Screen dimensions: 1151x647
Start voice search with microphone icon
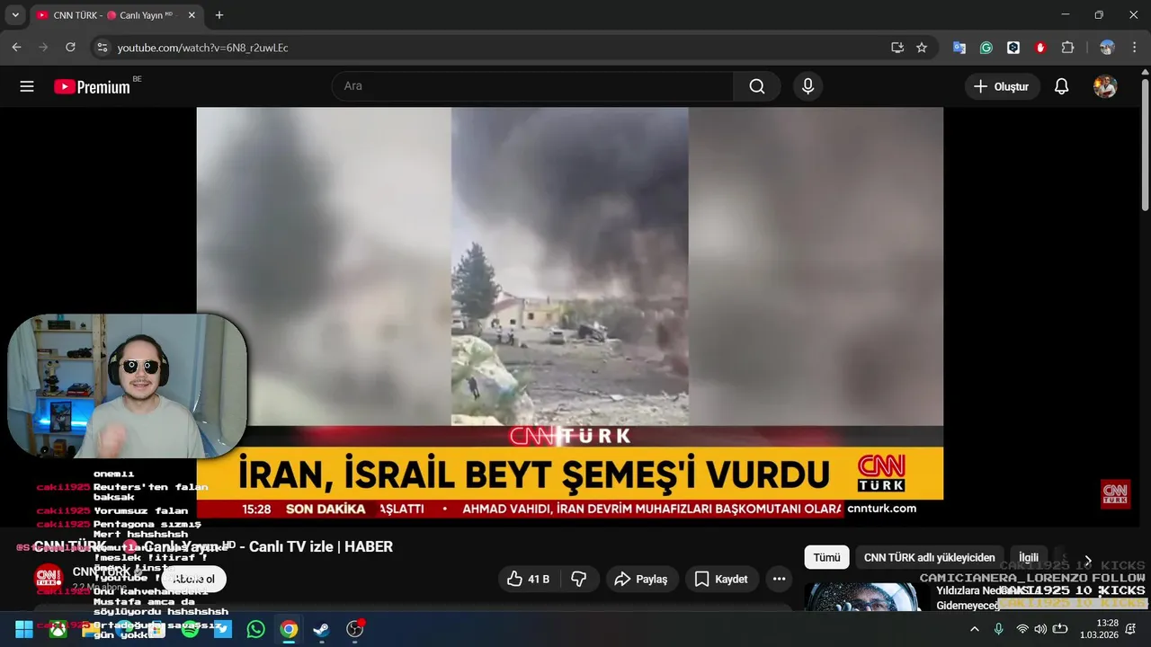(807, 86)
